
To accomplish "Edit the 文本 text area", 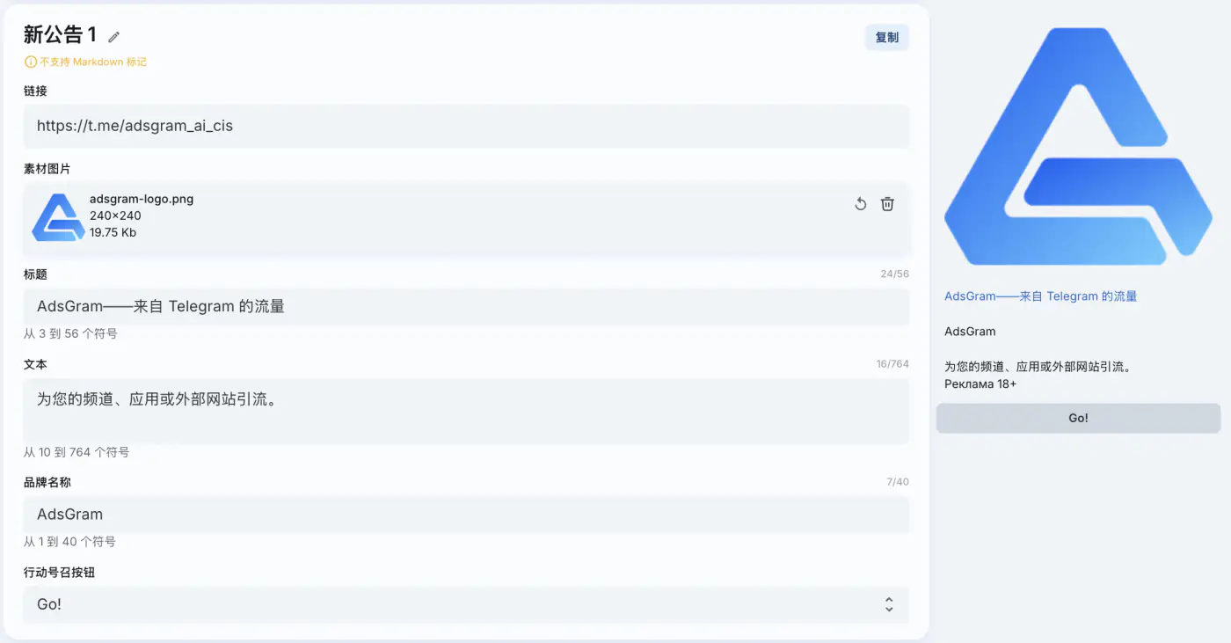I will point(466,411).
